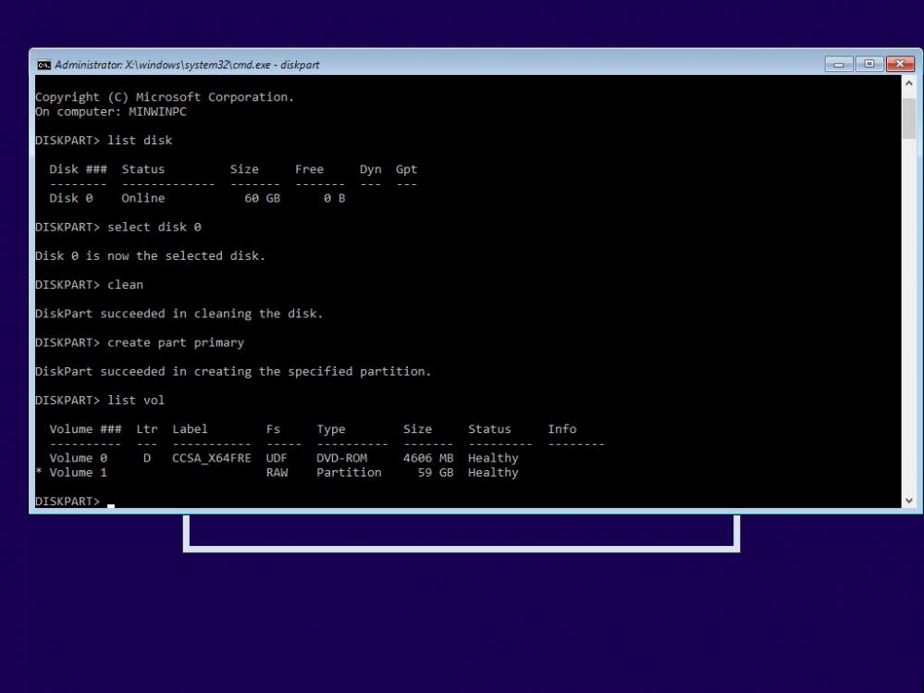Click the 'Volume 0' row entry

tap(79, 458)
